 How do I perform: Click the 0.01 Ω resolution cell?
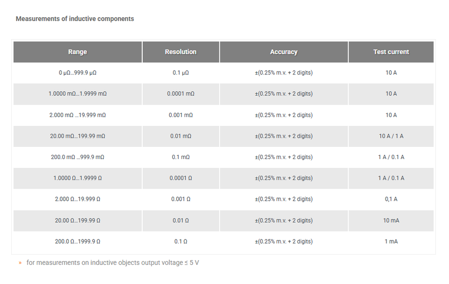[181, 221]
